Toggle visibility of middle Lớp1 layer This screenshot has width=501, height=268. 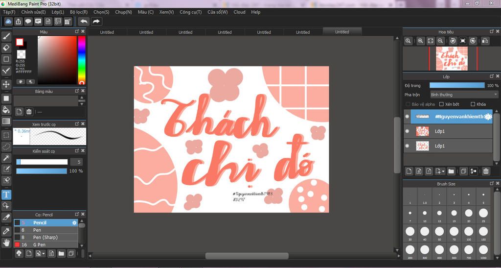tap(407, 131)
